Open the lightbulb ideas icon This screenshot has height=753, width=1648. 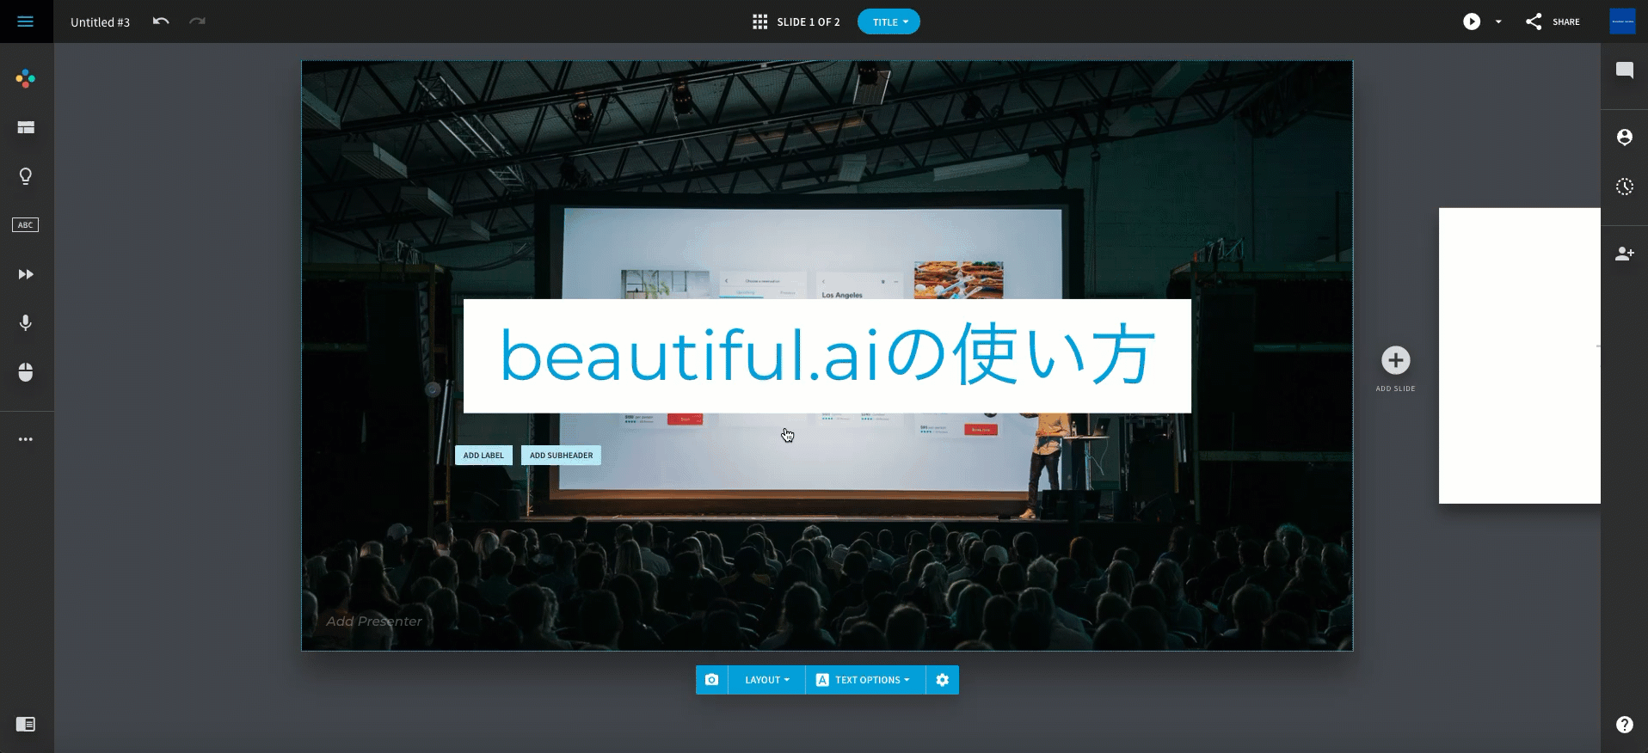pyautogui.click(x=26, y=176)
